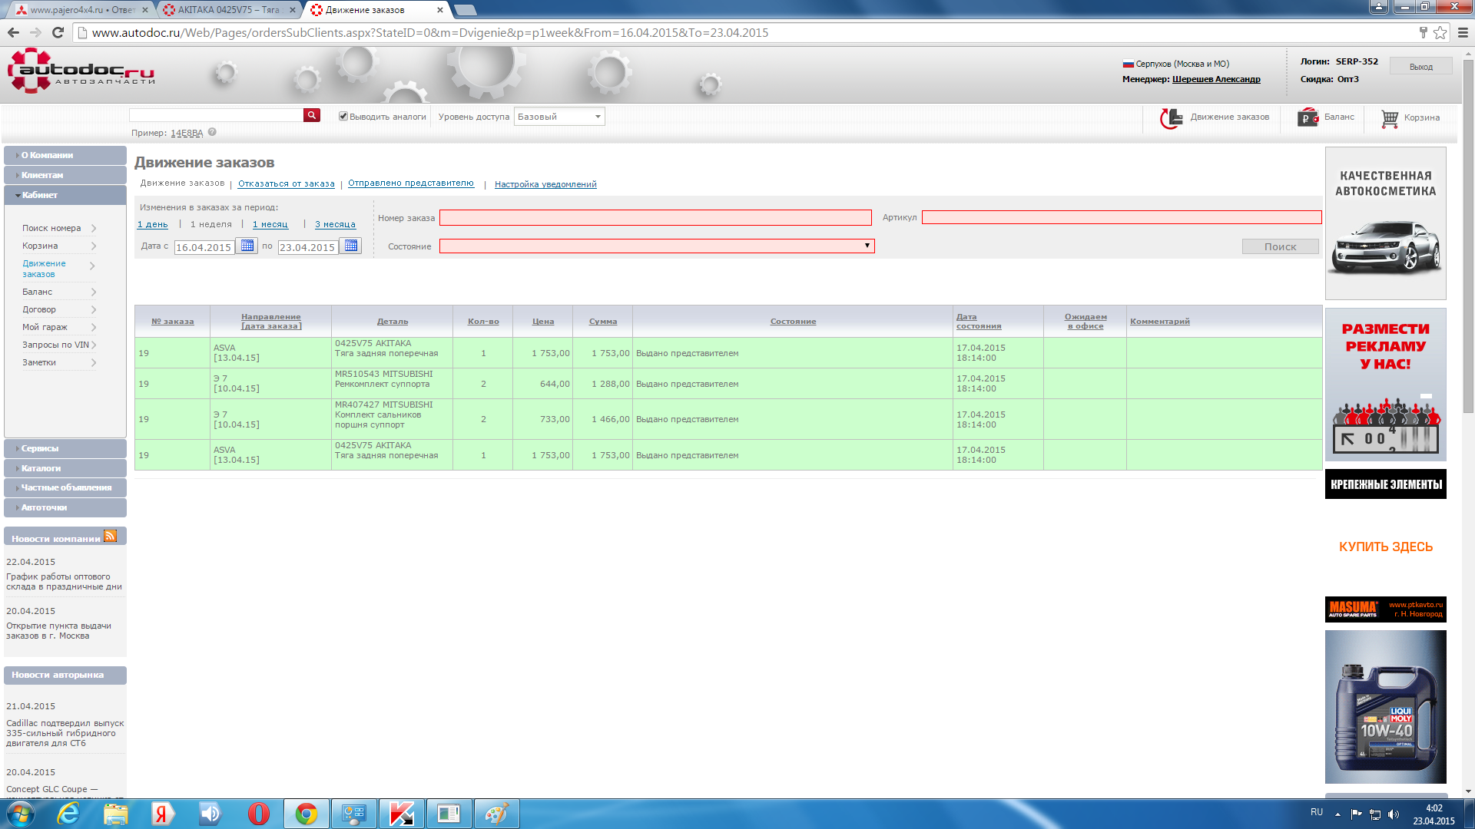Open the 'Уровень доступа' Базовый dropdown
Screen dimensions: 1475x829
[x=559, y=117]
